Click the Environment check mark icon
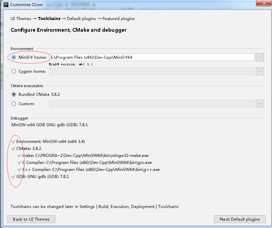Image resolution: width=272 pixels, height=228 pixels. [x=13, y=142]
